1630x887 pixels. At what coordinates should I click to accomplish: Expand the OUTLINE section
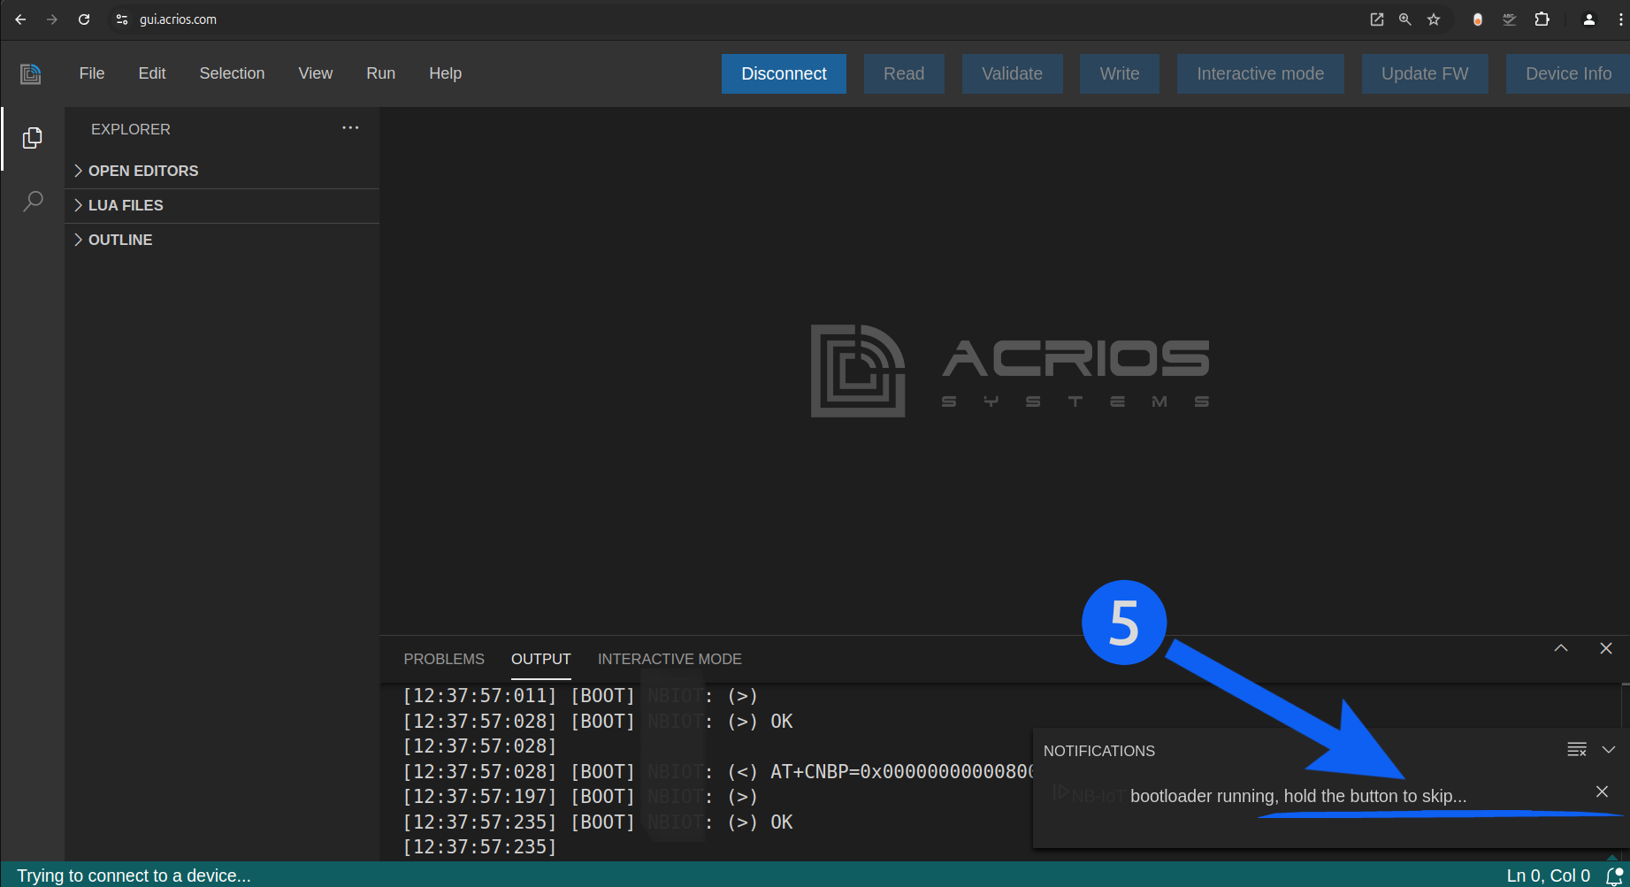[x=120, y=240]
